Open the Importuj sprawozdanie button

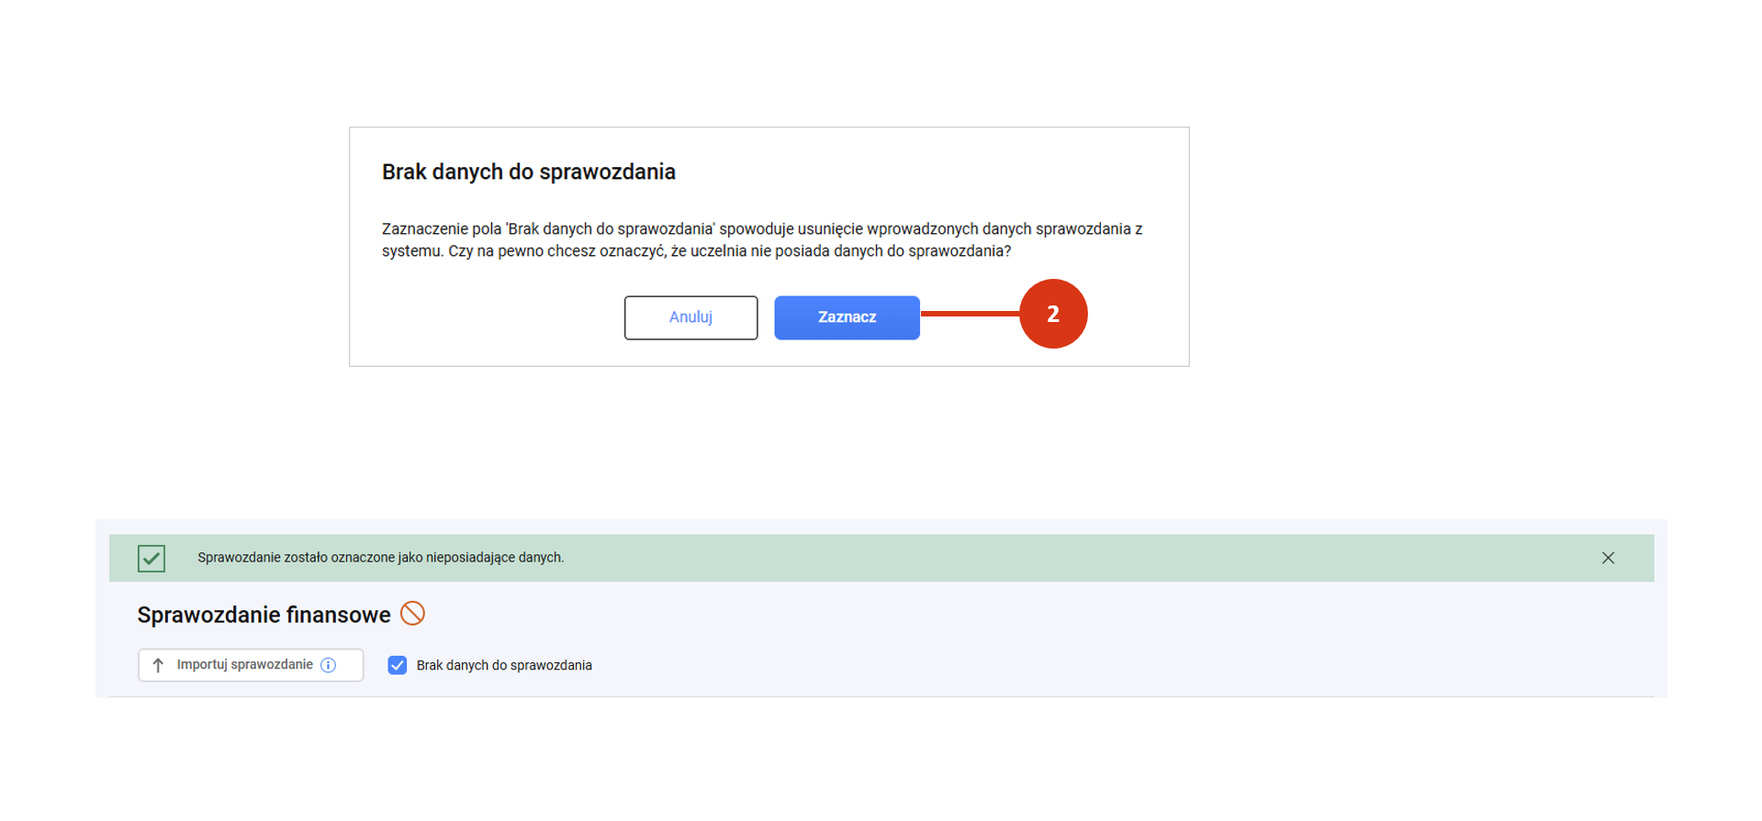(x=251, y=665)
